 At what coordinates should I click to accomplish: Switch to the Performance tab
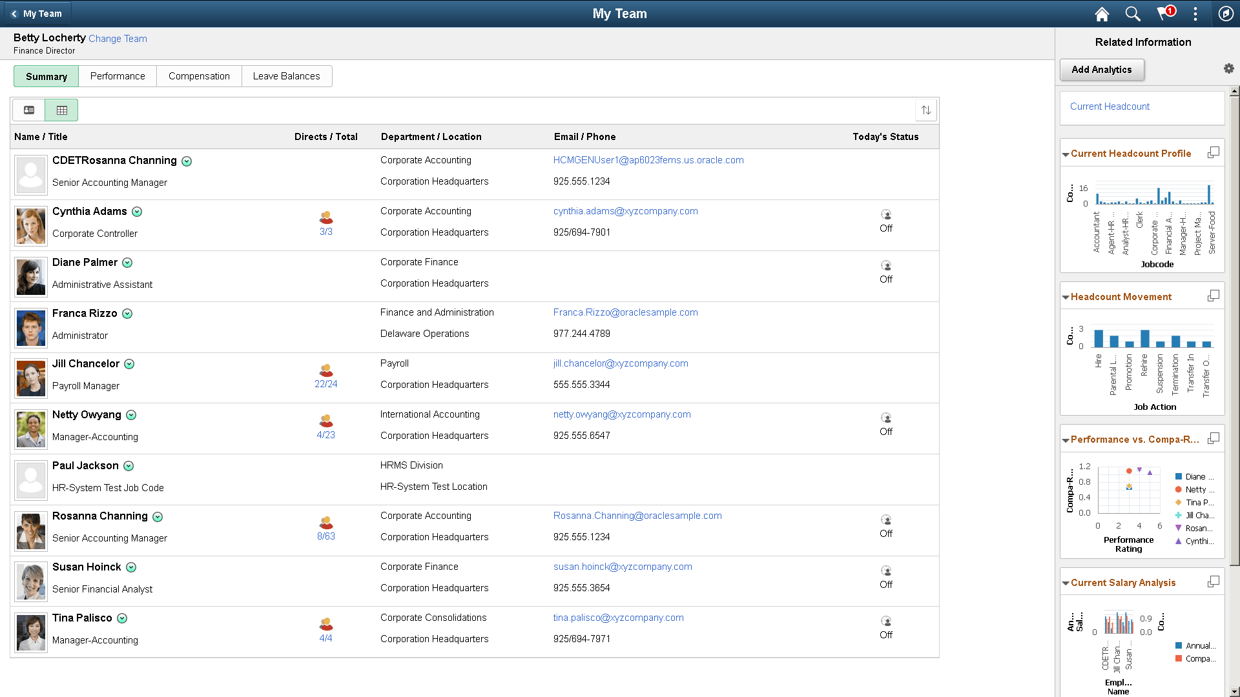(117, 76)
